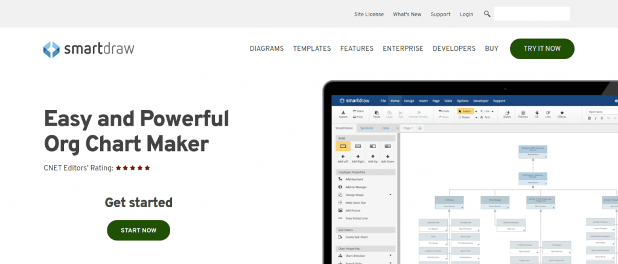This screenshot has width=618, height=264.
Task: Switch to the Data panel tab
Action: tap(386, 128)
